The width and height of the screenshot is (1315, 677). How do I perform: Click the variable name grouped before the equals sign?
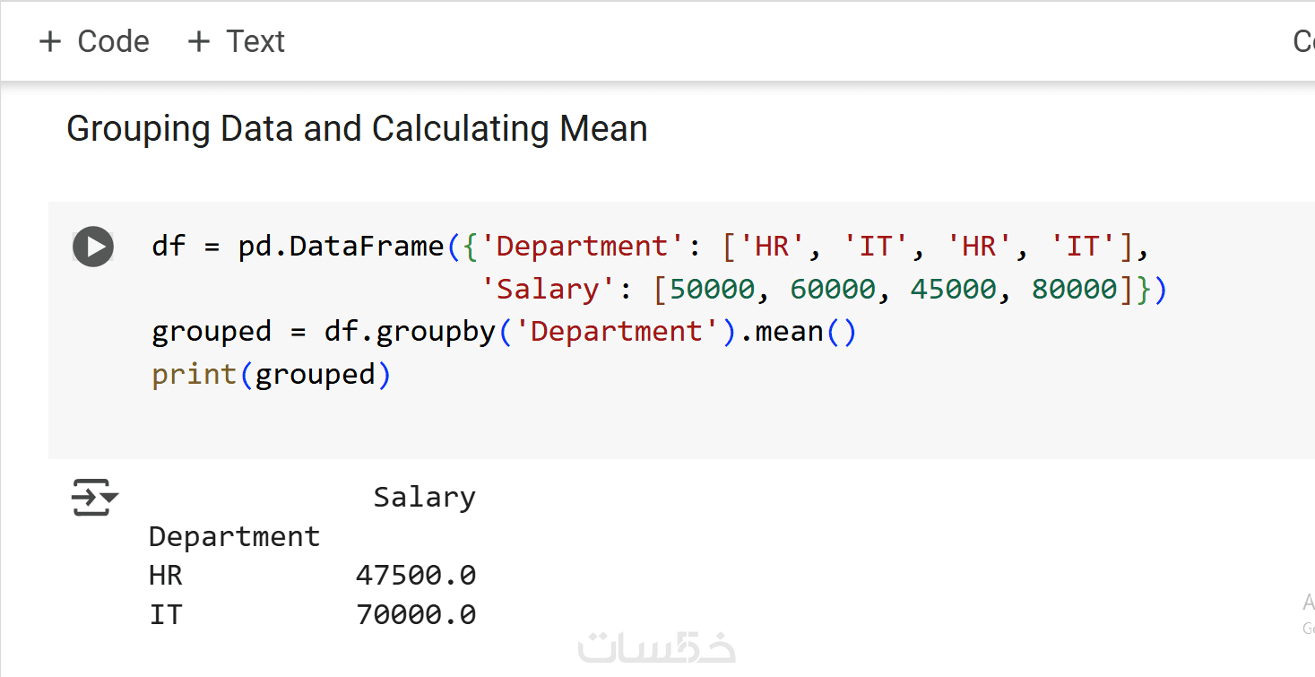point(212,332)
